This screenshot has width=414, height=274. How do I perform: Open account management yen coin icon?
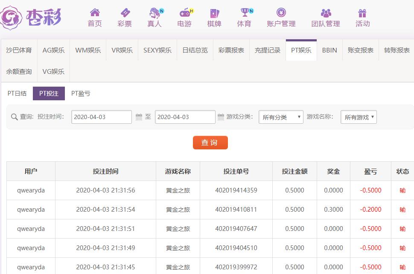[281, 13]
